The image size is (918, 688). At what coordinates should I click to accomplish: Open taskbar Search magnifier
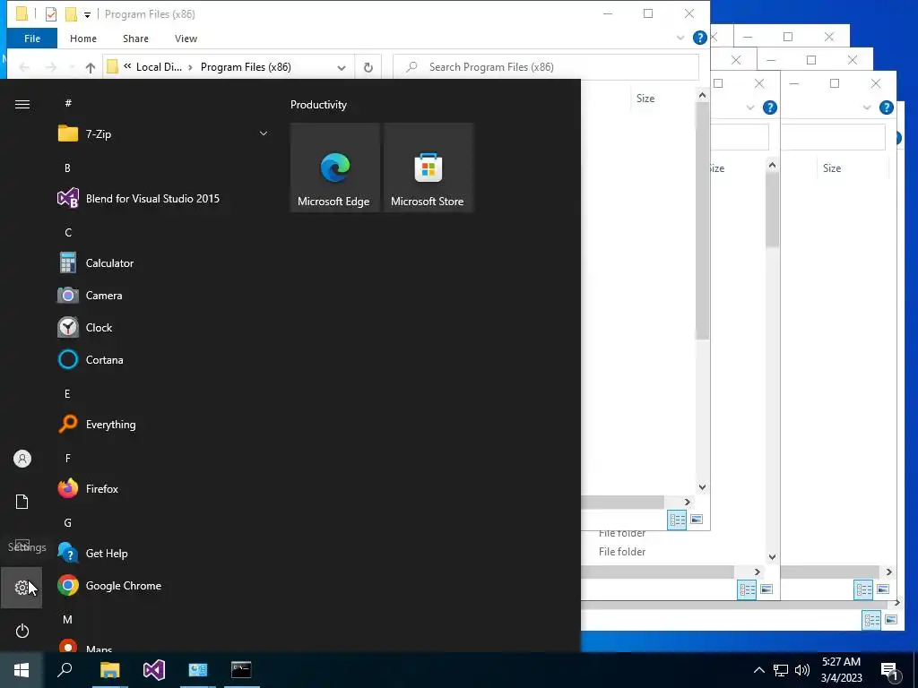[65, 670]
